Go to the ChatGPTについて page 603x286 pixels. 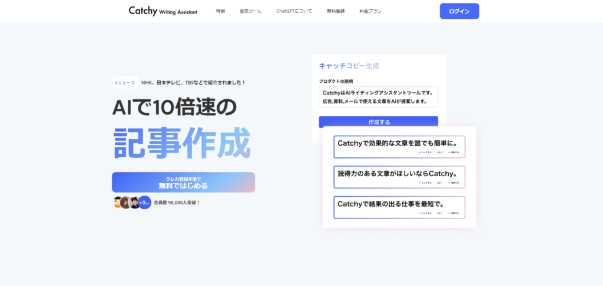point(294,11)
